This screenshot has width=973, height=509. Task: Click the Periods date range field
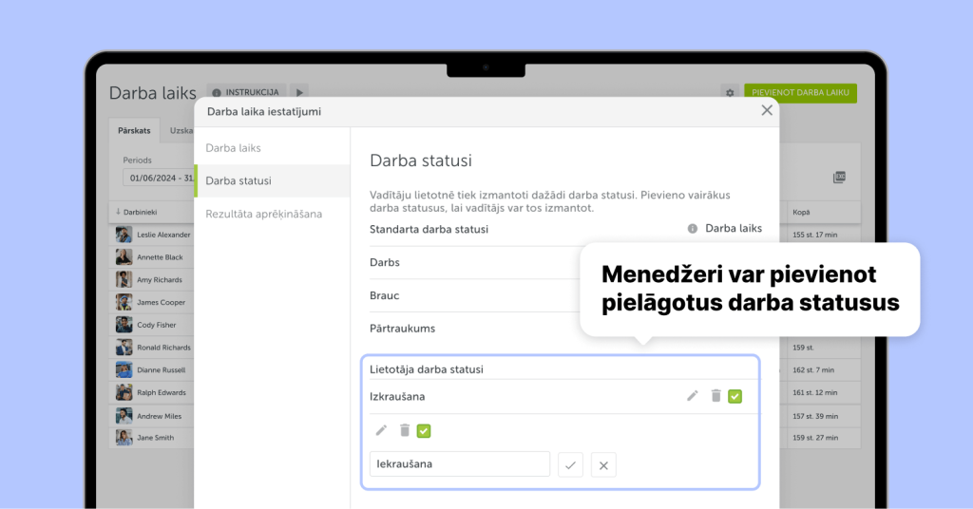pyautogui.click(x=159, y=178)
